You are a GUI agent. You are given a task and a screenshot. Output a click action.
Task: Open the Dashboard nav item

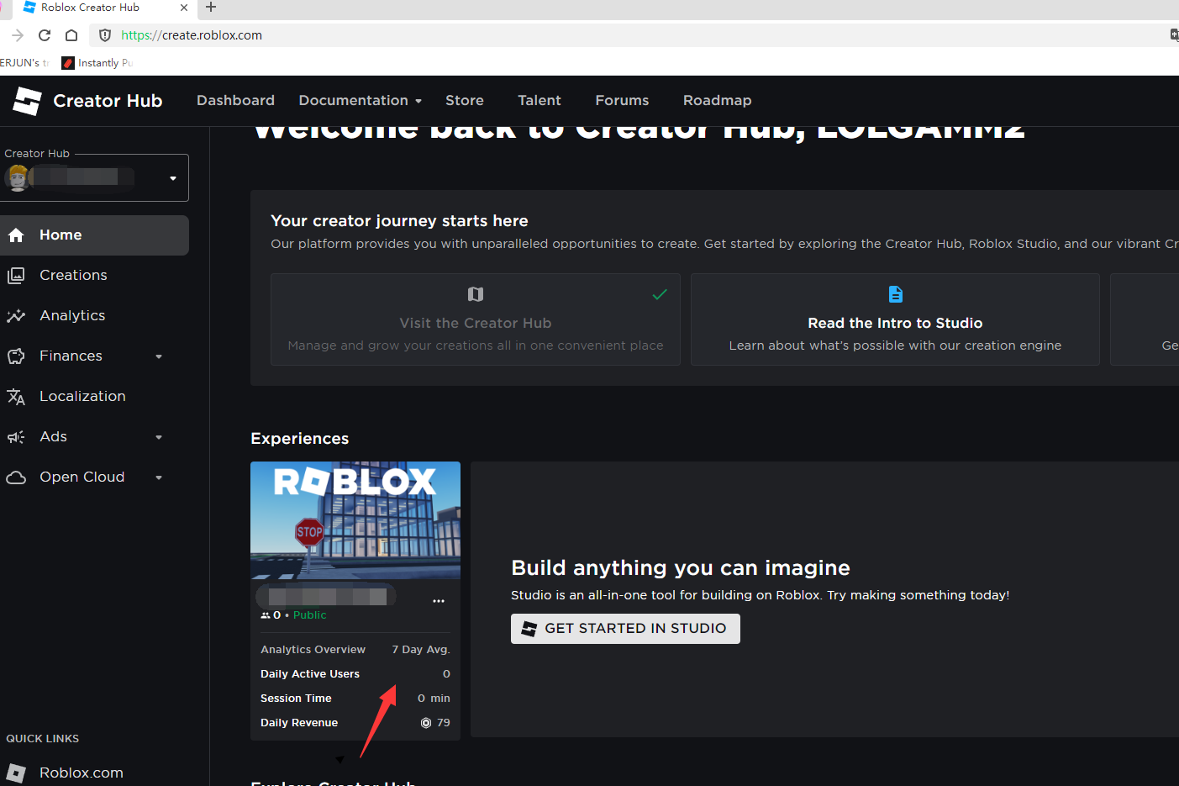coord(235,101)
